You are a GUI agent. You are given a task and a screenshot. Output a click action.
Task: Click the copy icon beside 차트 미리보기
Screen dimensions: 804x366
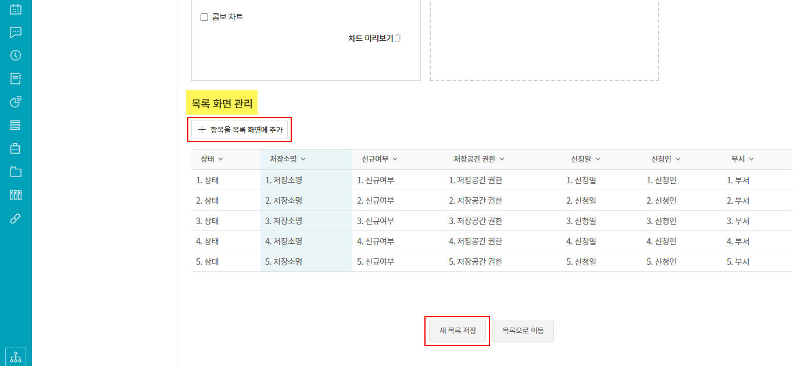pos(398,38)
